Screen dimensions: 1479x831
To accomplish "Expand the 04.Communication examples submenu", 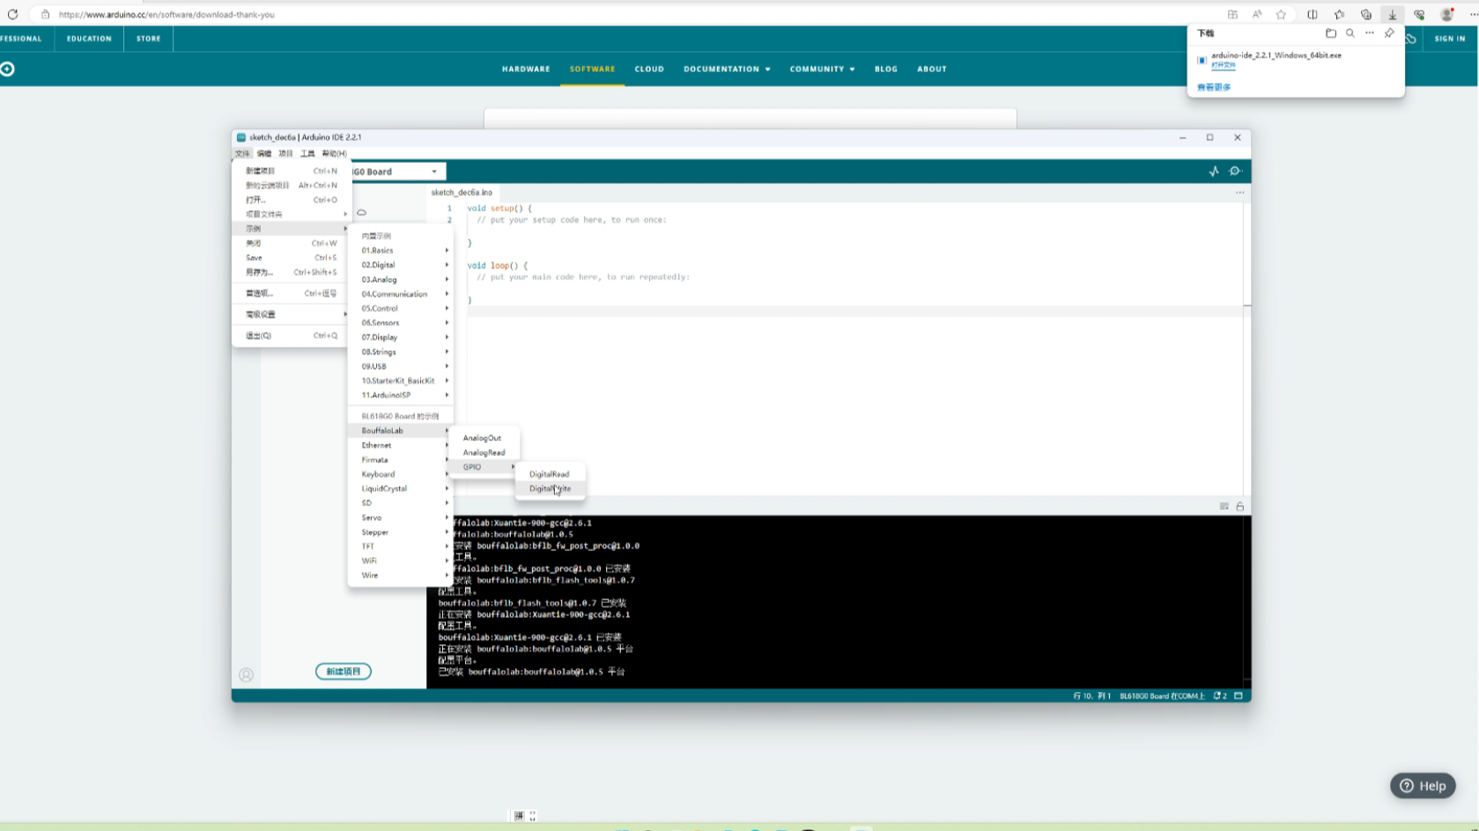I will tap(401, 294).
